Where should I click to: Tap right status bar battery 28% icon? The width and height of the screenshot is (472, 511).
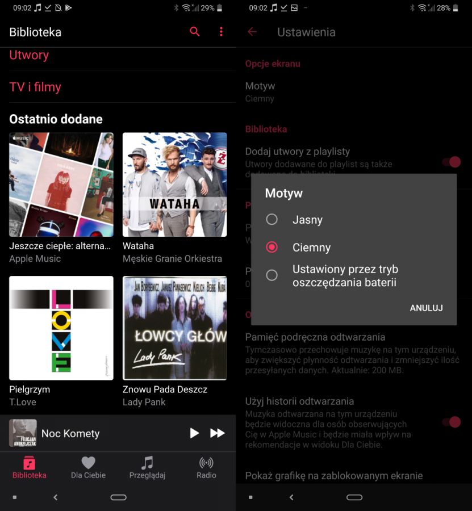tap(456, 8)
